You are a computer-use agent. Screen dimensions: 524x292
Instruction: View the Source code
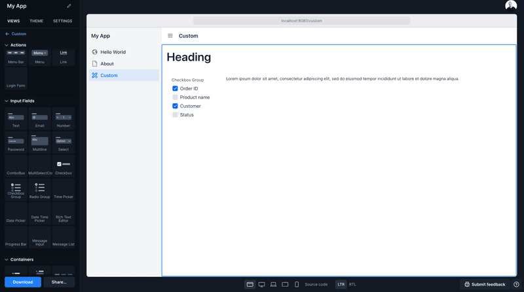coord(316,284)
